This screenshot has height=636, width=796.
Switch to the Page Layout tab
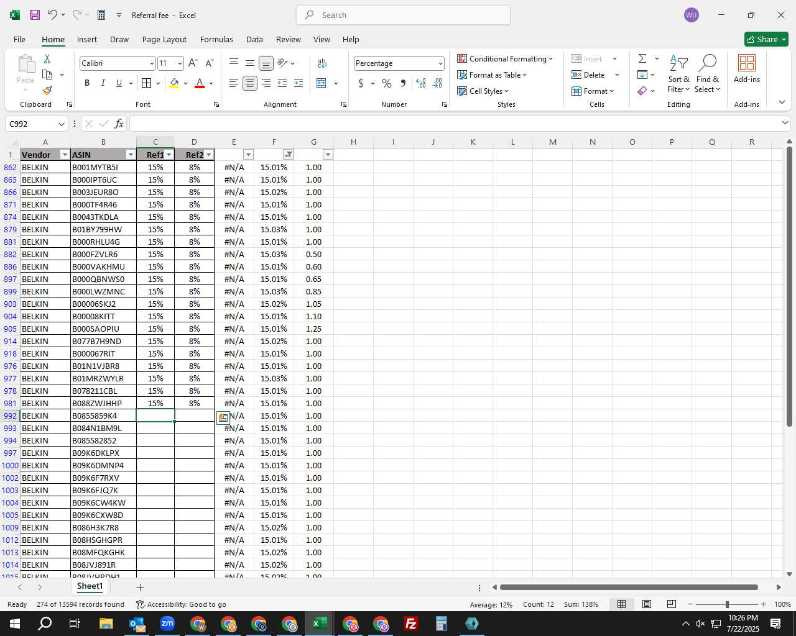pyautogui.click(x=164, y=39)
